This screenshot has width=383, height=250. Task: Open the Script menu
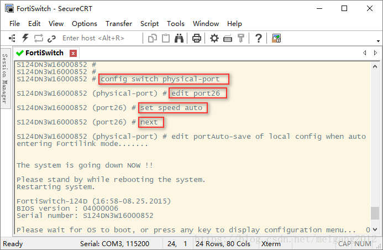click(x=149, y=24)
